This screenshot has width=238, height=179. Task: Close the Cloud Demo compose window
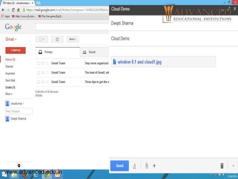(235, 9)
